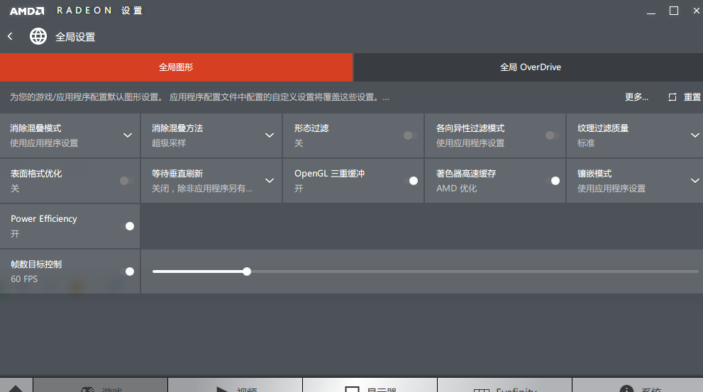
Task: Click the frame rate slider handle
Action: pos(247,271)
